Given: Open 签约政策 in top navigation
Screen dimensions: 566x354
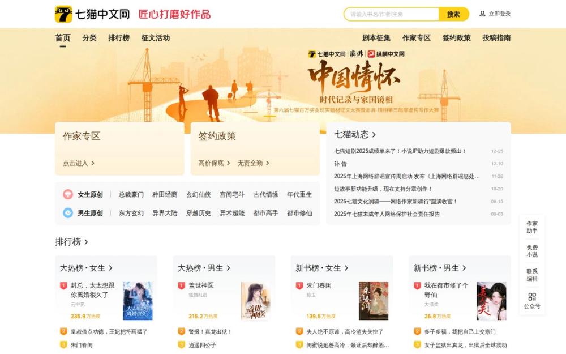Looking at the screenshot, I should coord(456,37).
